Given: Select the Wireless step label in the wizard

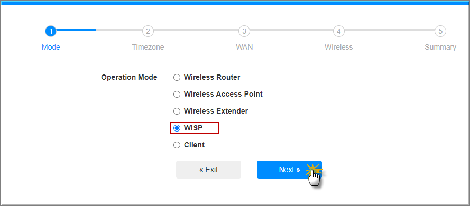Looking at the screenshot, I should (339, 48).
